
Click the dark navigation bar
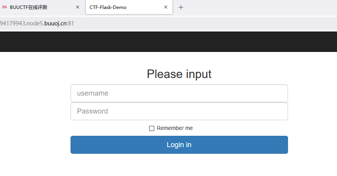click(168, 41)
